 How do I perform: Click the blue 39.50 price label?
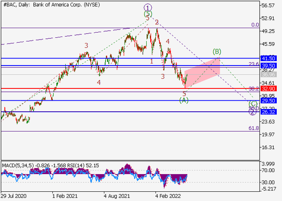269,66
